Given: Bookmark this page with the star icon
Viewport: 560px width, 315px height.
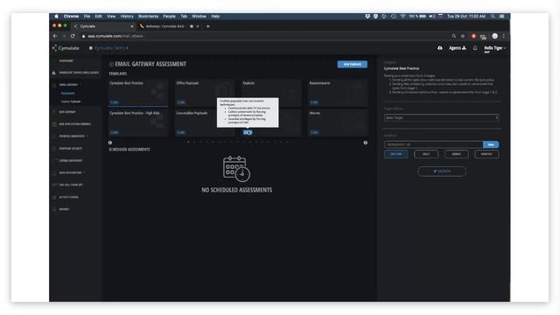Looking at the screenshot, I should pos(463,36).
